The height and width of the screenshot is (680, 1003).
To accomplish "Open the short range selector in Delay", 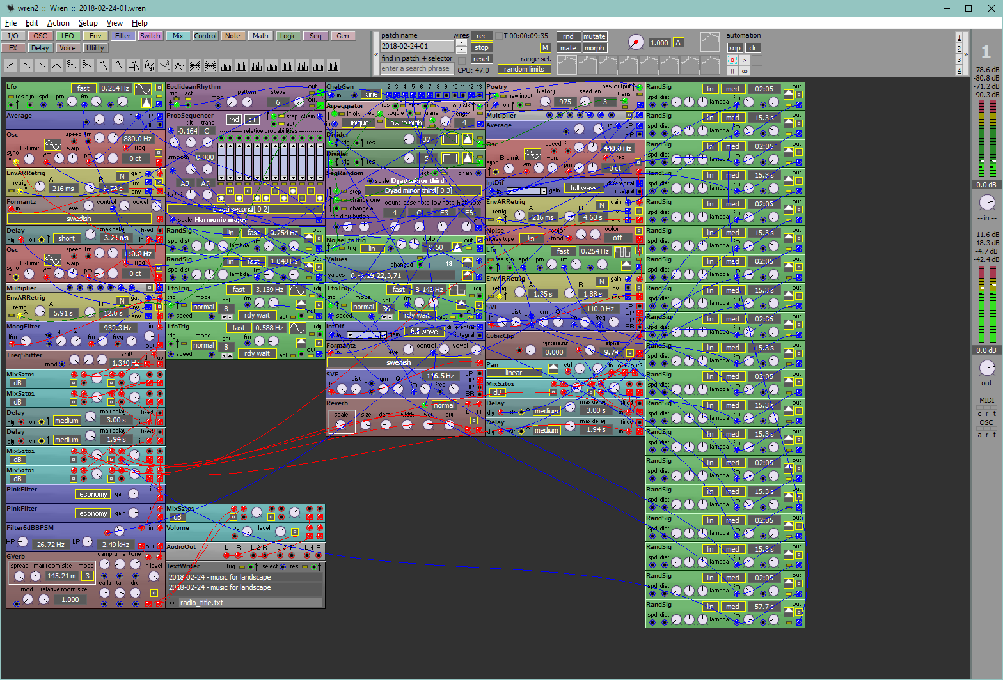I will tap(67, 238).
